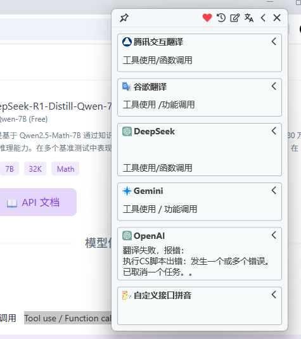Click the red heart favorite icon
301x339 pixels.
pyautogui.click(x=207, y=18)
